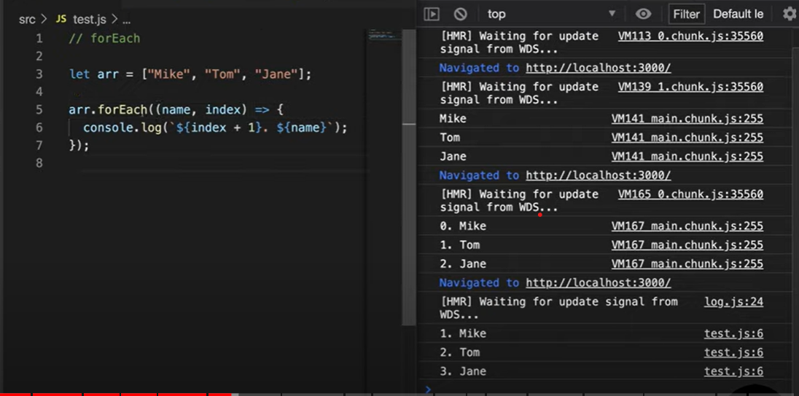Open VM141 main.chunk.js:255 link beside 'Jane'
The height and width of the screenshot is (396, 799).
pos(687,157)
